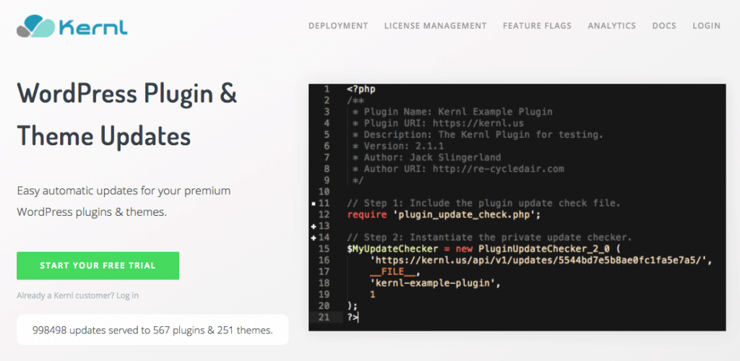Go to the Feature Flags page
This screenshot has width=740, height=361.
point(537,26)
